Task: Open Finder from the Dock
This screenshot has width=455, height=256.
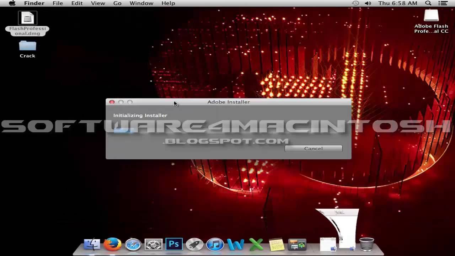Action: click(92, 244)
